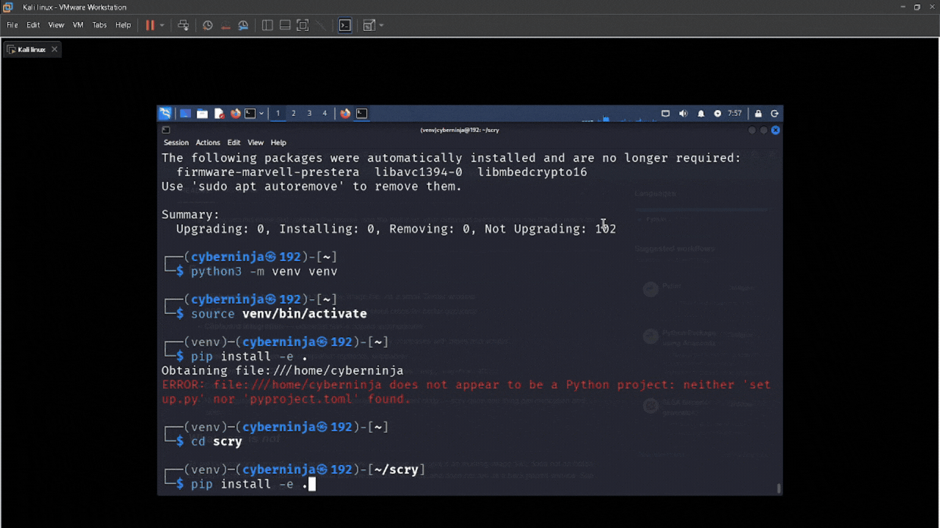Toggle the VMware thumbnail bar
The image size is (940, 528).
pos(285,25)
